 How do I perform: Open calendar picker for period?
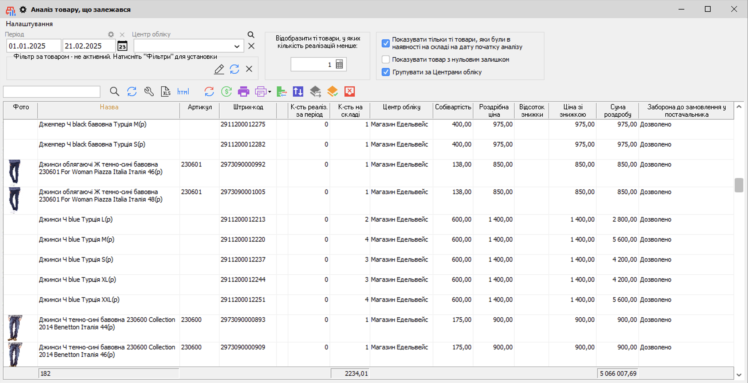[122, 46]
